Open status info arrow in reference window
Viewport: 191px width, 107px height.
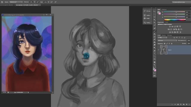pos(28,92)
